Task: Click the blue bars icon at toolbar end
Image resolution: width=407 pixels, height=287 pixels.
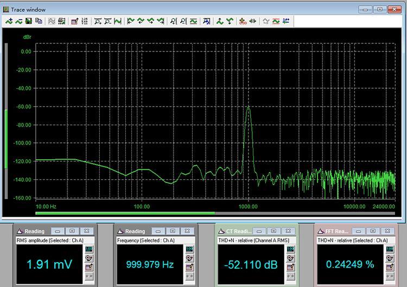Action: (x=285, y=21)
